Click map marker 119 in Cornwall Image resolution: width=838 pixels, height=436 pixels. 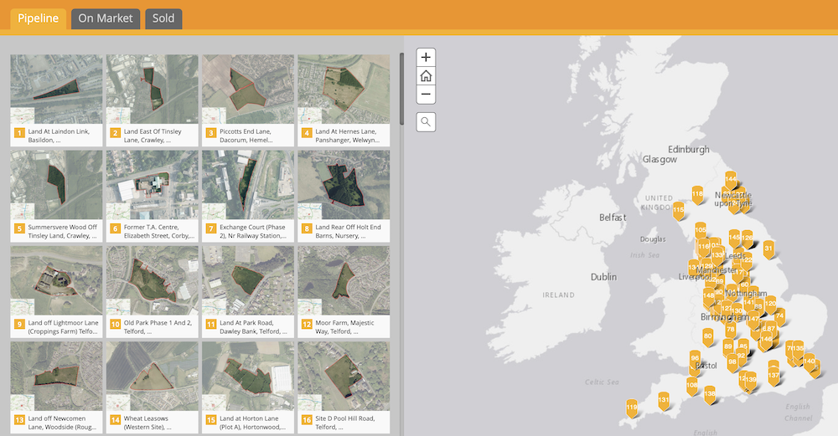click(631, 408)
